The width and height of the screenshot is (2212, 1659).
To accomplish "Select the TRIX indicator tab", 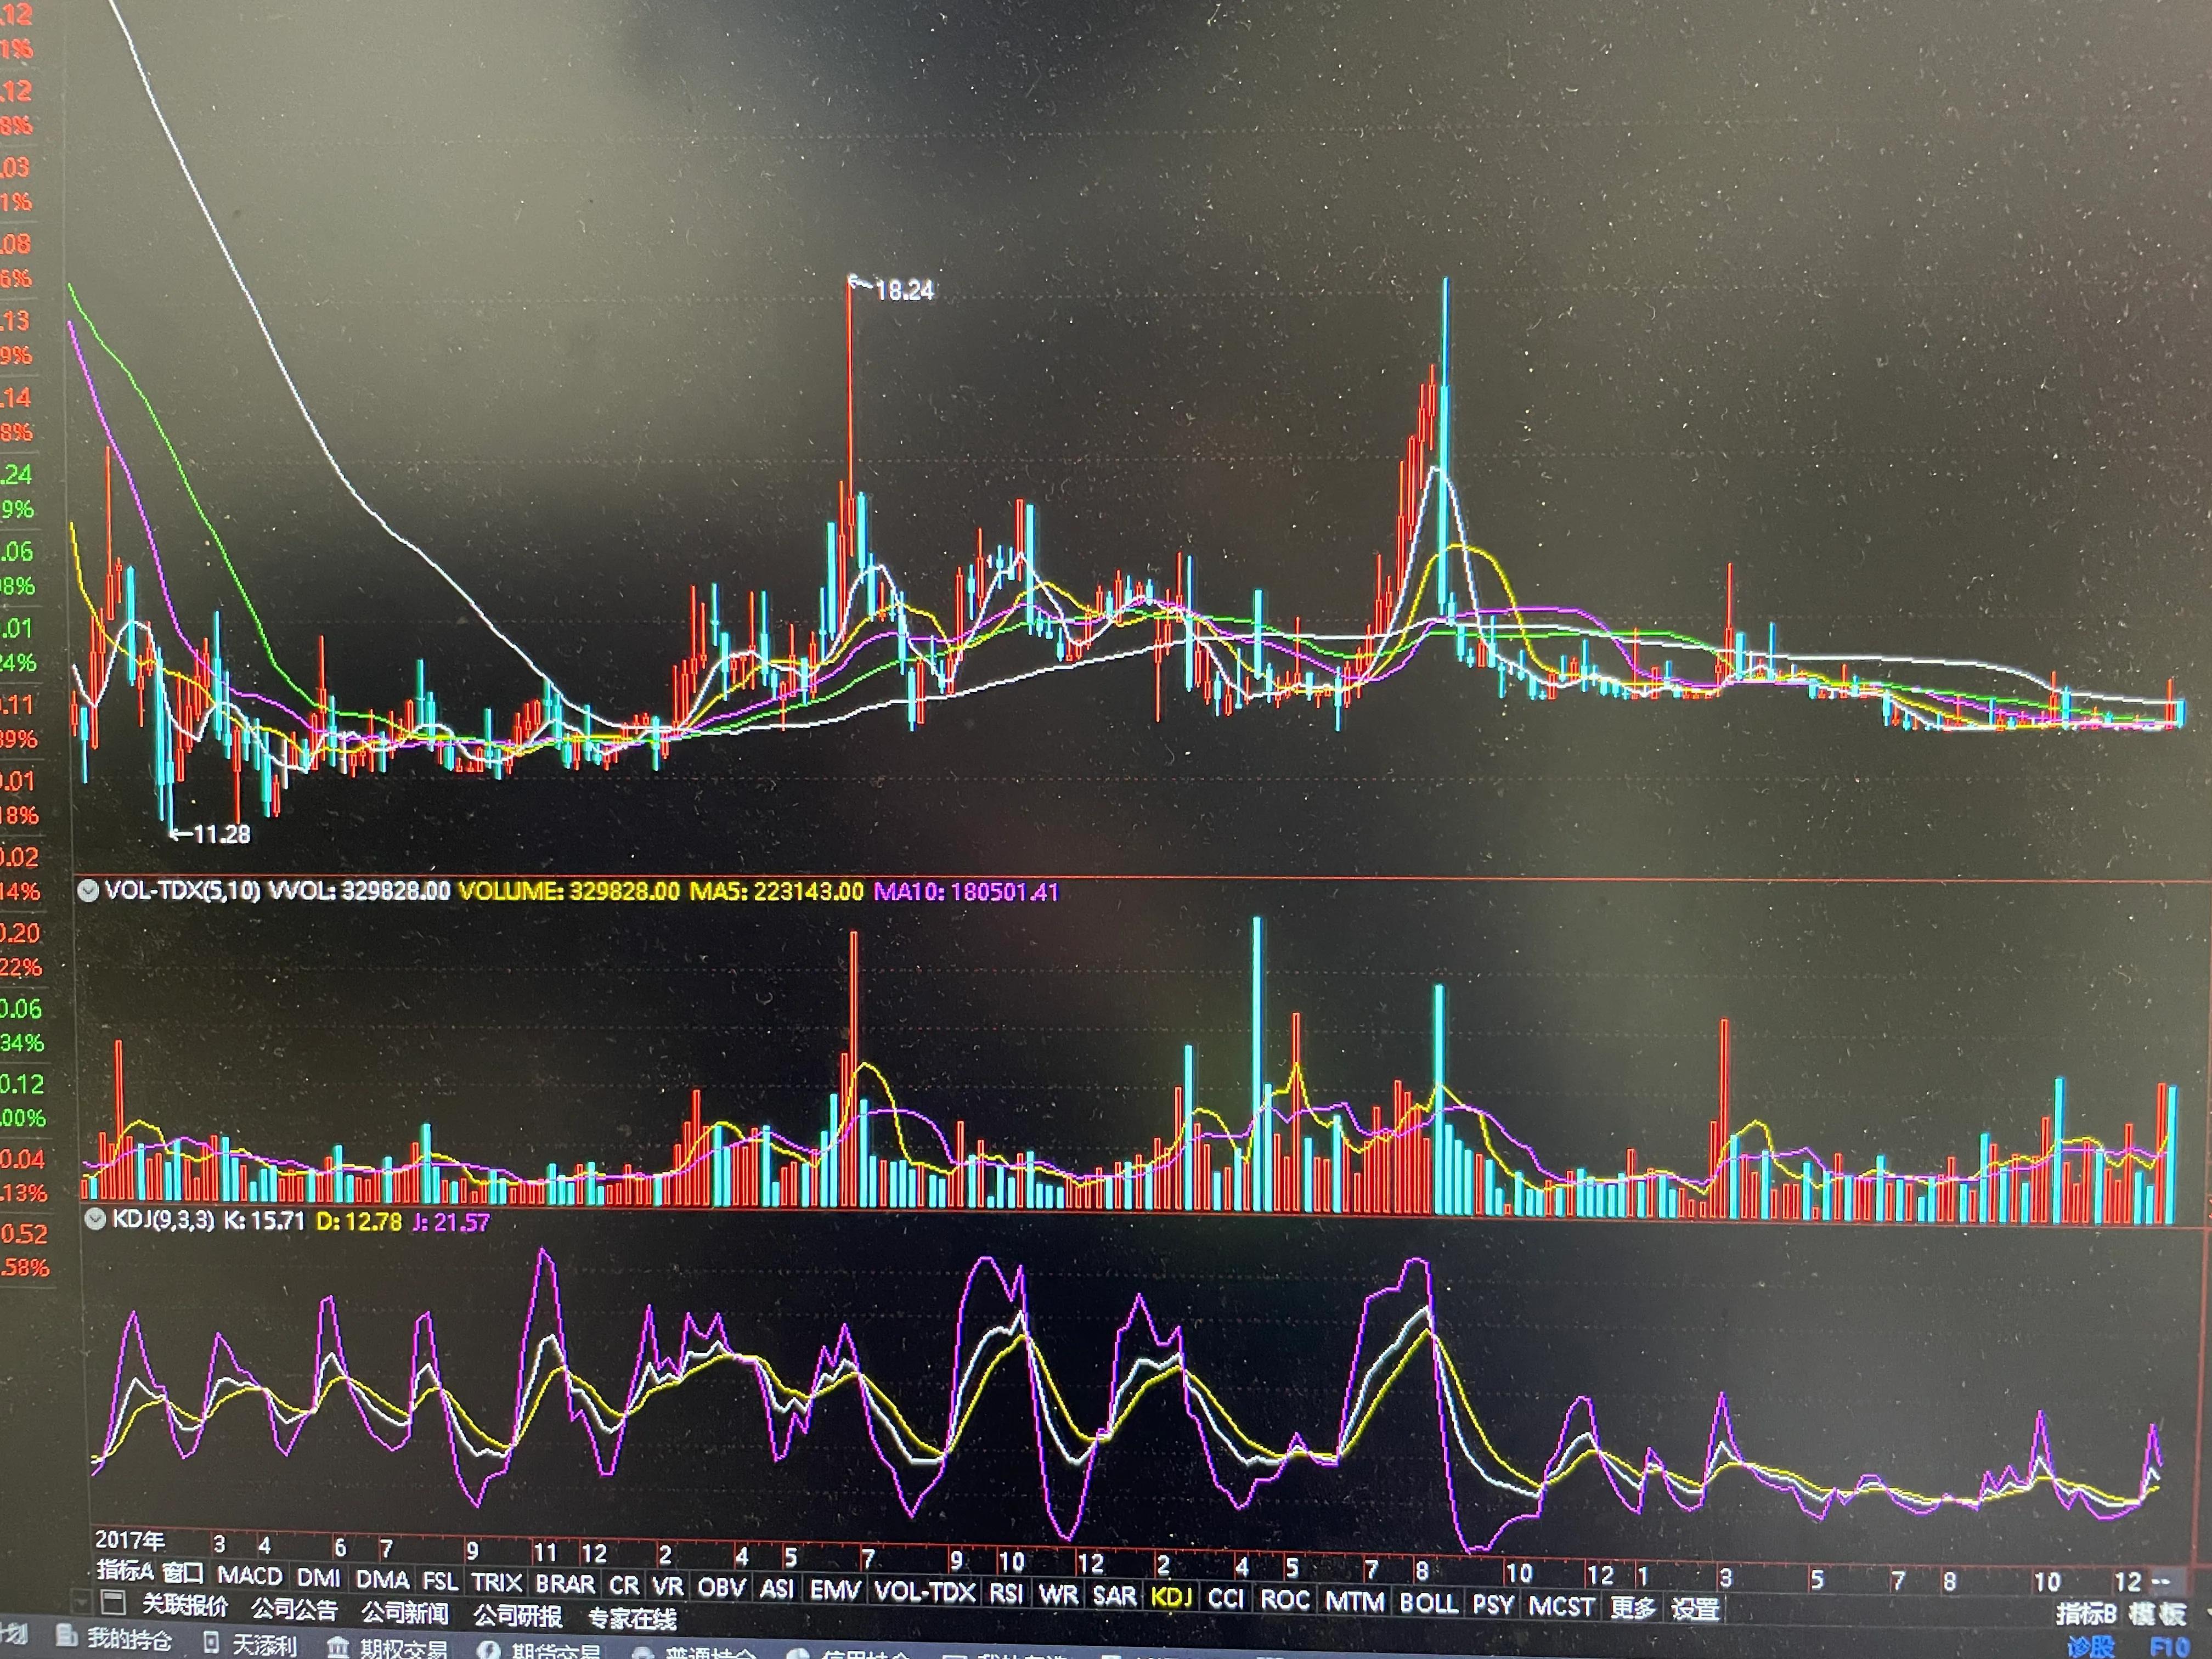I will [x=497, y=1583].
